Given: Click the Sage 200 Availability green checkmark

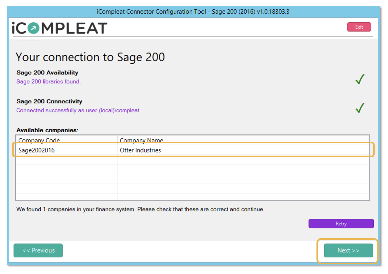Looking at the screenshot, I should [x=360, y=79].
